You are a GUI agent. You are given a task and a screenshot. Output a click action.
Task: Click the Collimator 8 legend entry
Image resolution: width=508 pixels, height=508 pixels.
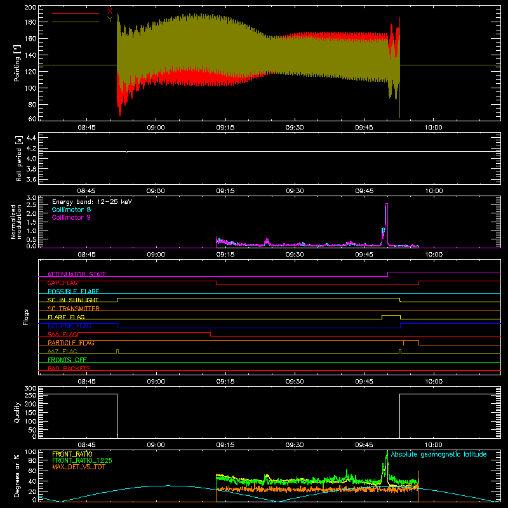point(71,210)
